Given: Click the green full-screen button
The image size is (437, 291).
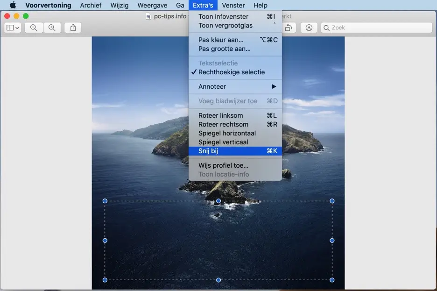Looking at the screenshot, I should pyautogui.click(x=26, y=16).
